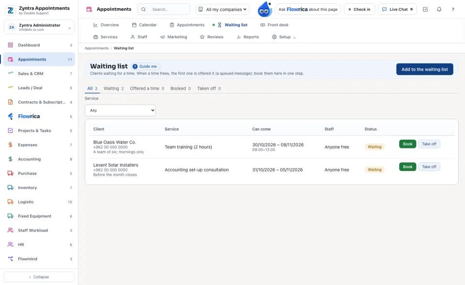The width and height of the screenshot is (465, 285).
Task: Click the Expenses dollar icon
Action: pos(10,145)
